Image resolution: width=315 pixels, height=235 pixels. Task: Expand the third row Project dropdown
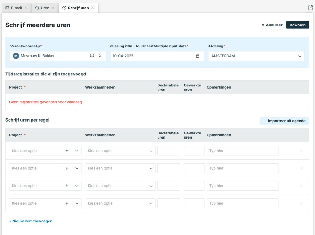[77, 186]
